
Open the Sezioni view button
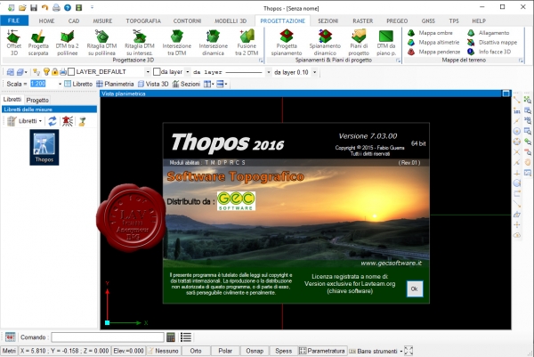click(186, 84)
